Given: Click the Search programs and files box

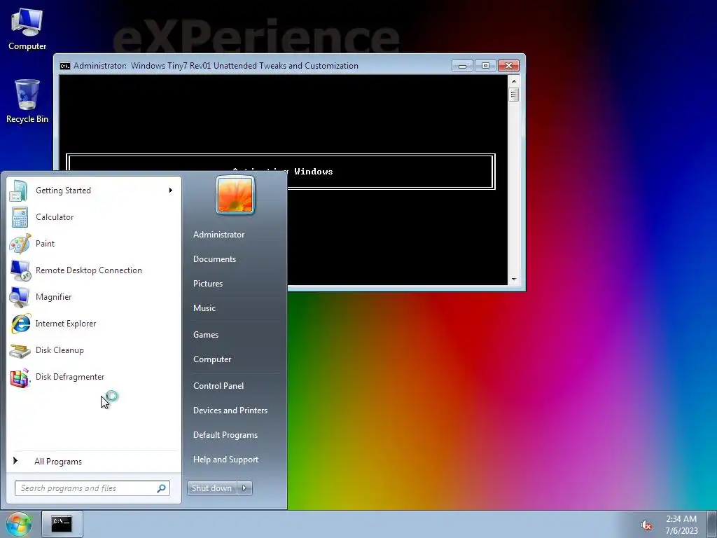Looking at the screenshot, I should click(92, 488).
